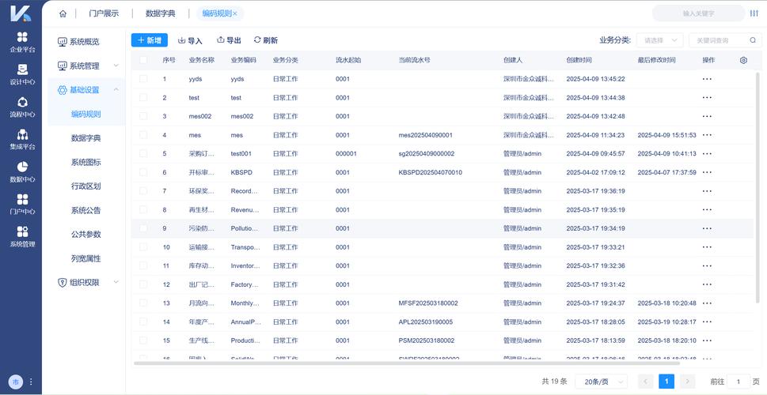Screen dimensions: 767x395
Task: Open the 数据中心 sidebar module
Action: [x=22, y=172]
